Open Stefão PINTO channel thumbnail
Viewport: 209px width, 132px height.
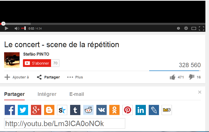pyautogui.click(x=12, y=60)
